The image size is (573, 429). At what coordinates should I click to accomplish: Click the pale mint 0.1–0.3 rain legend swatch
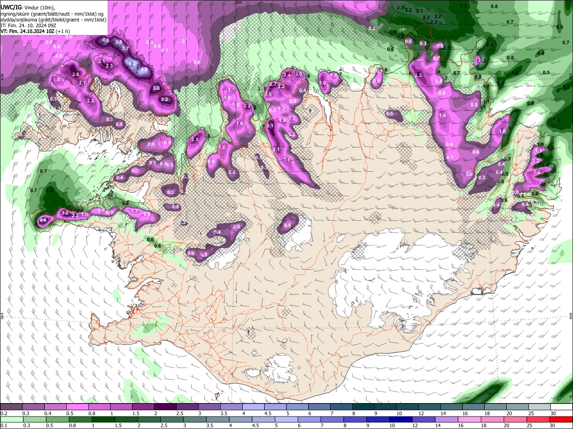tap(11, 420)
